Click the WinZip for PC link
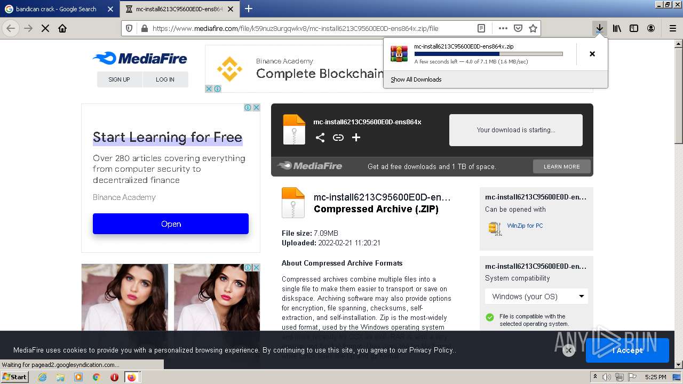The height and width of the screenshot is (384, 683). pyautogui.click(x=525, y=226)
